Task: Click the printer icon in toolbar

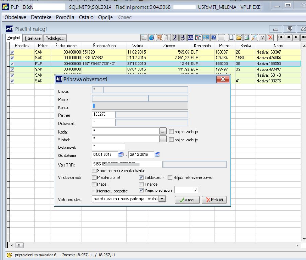Action: click(246, 37)
